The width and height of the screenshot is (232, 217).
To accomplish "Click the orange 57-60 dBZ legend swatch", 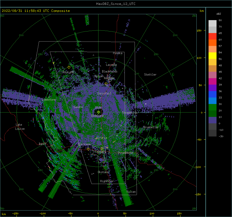I will [x=212, y=43].
